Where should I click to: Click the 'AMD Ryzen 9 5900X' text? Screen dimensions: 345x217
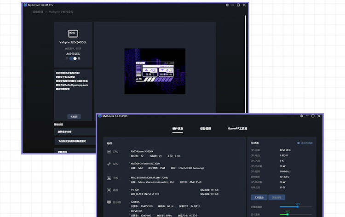click(142, 151)
